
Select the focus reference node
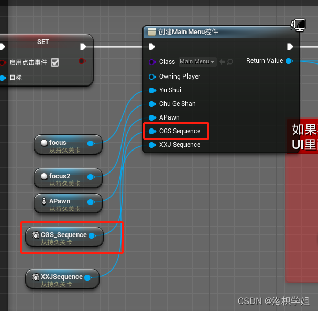click(x=68, y=145)
